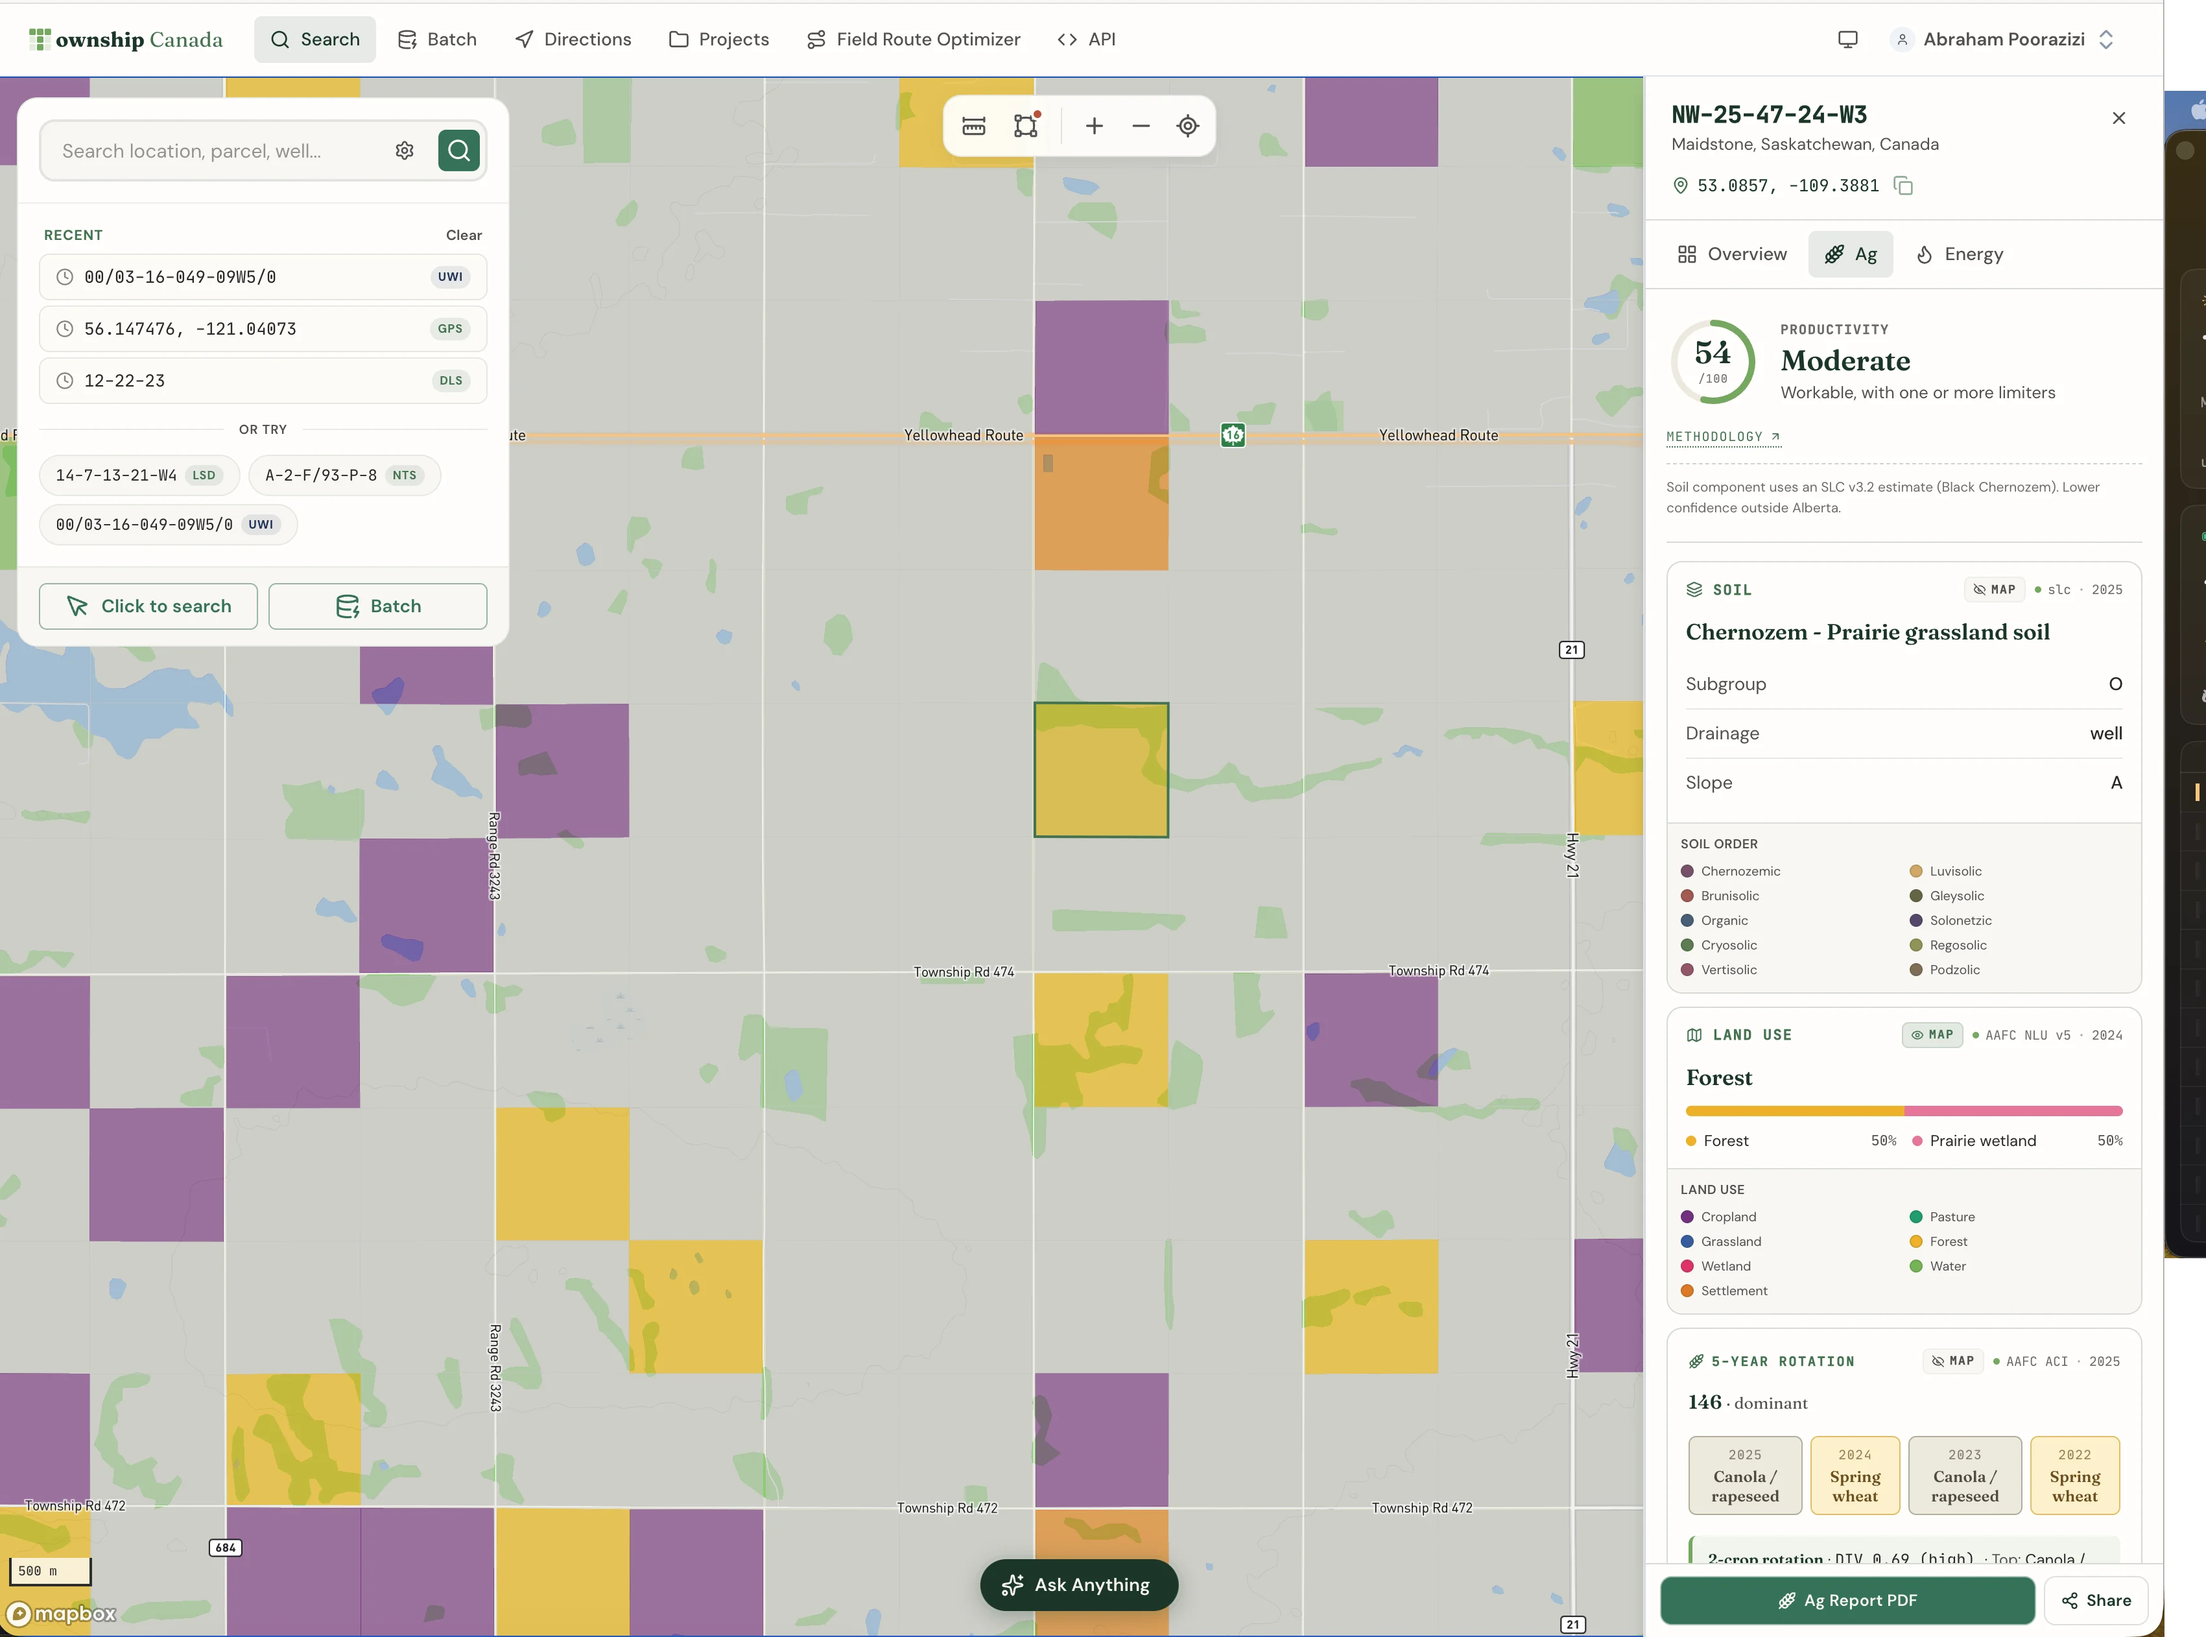Click the Township Canada logo
The height and width of the screenshot is (1637, 2206).
(126, 40)
